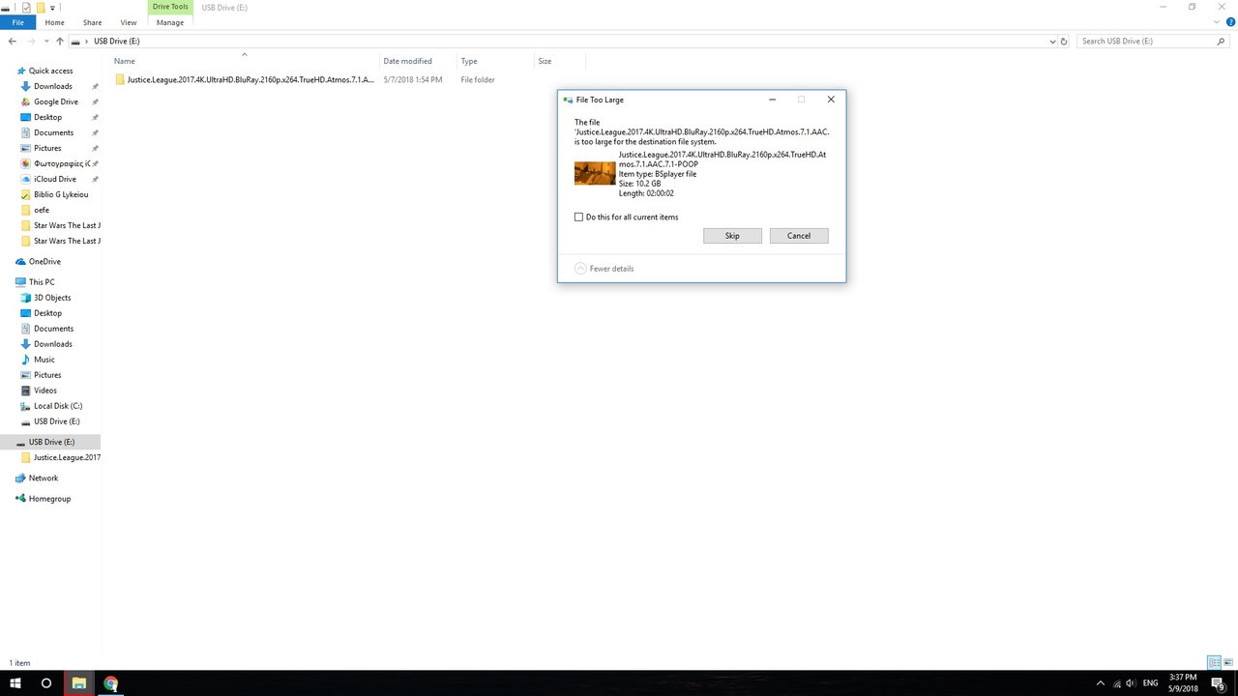Select highlighted USB Drive (E:) tree node
This screenshot has height=696, width=1238.
click(x=51, y=442)
